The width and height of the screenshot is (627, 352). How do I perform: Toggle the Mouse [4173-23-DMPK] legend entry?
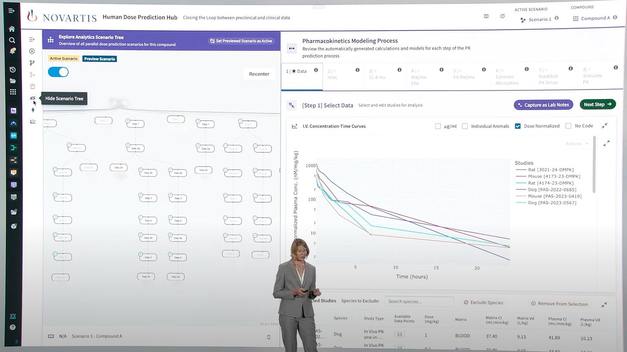pyautogui.click(x=548, y=176)
